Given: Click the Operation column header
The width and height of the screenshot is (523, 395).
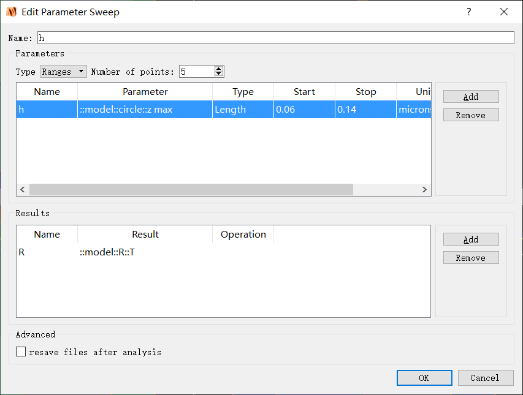Looking at the screenshot, I should [243, 234].
